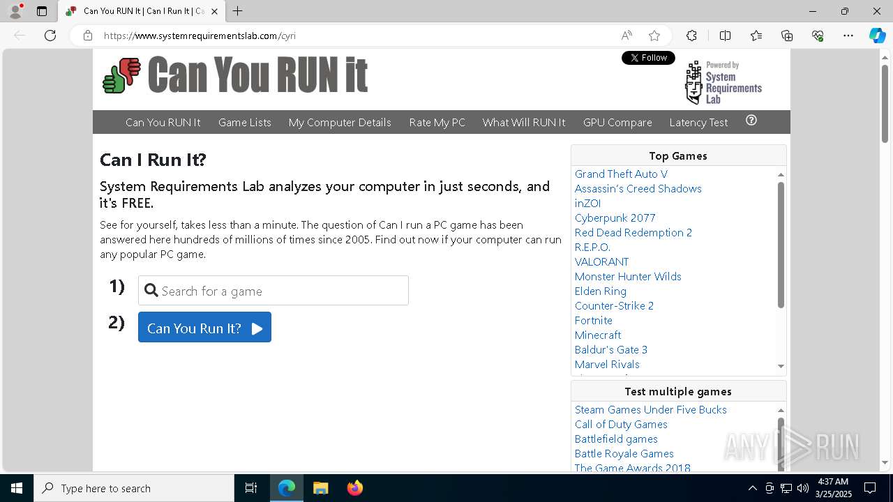893x502 pixels.
Task: Click the X Follow button
Action: [x=648, y=58]
